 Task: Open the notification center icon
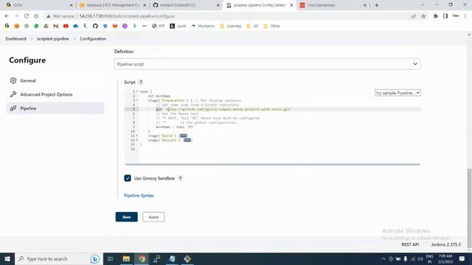coord(462,258)
